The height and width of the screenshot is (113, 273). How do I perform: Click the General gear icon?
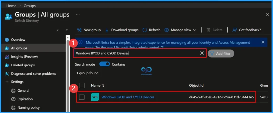13,91
